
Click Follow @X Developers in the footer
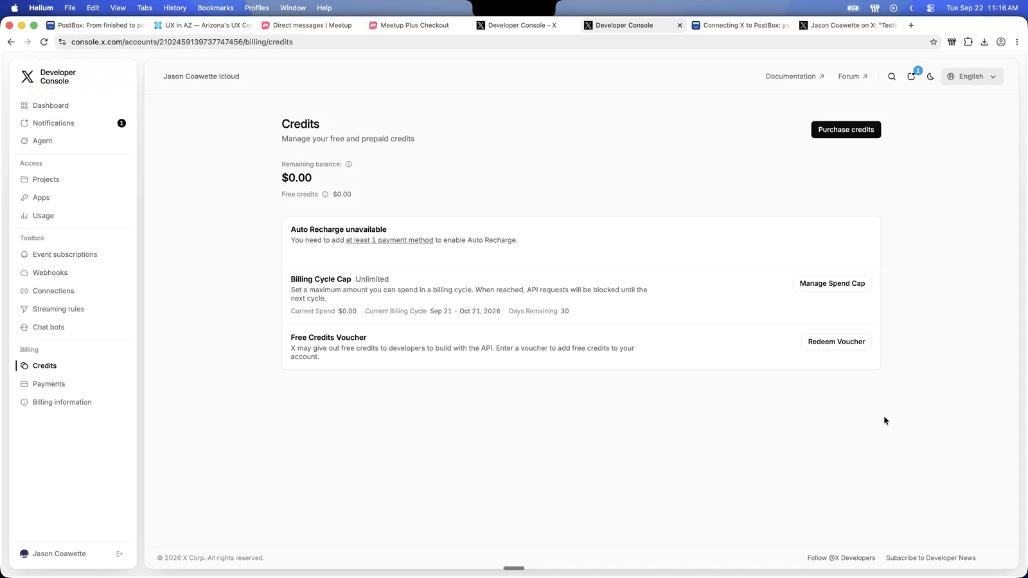pos(841,558)
